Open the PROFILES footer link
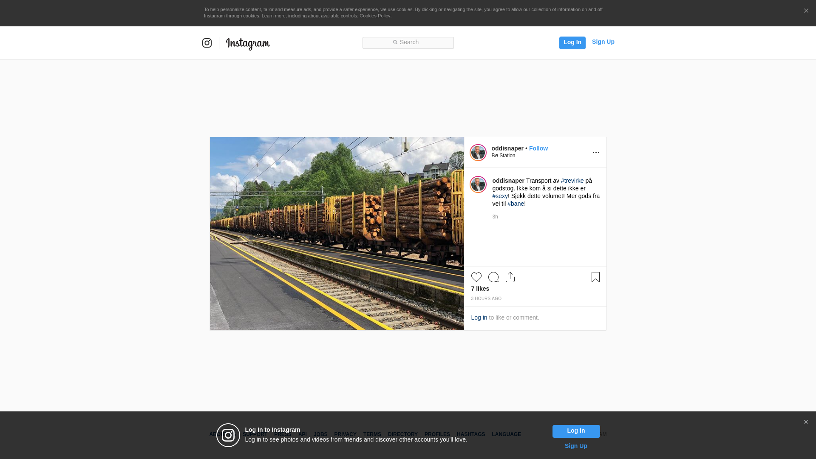Image resolution: width=816 pixels, height=459 pixels. point(437,434)
